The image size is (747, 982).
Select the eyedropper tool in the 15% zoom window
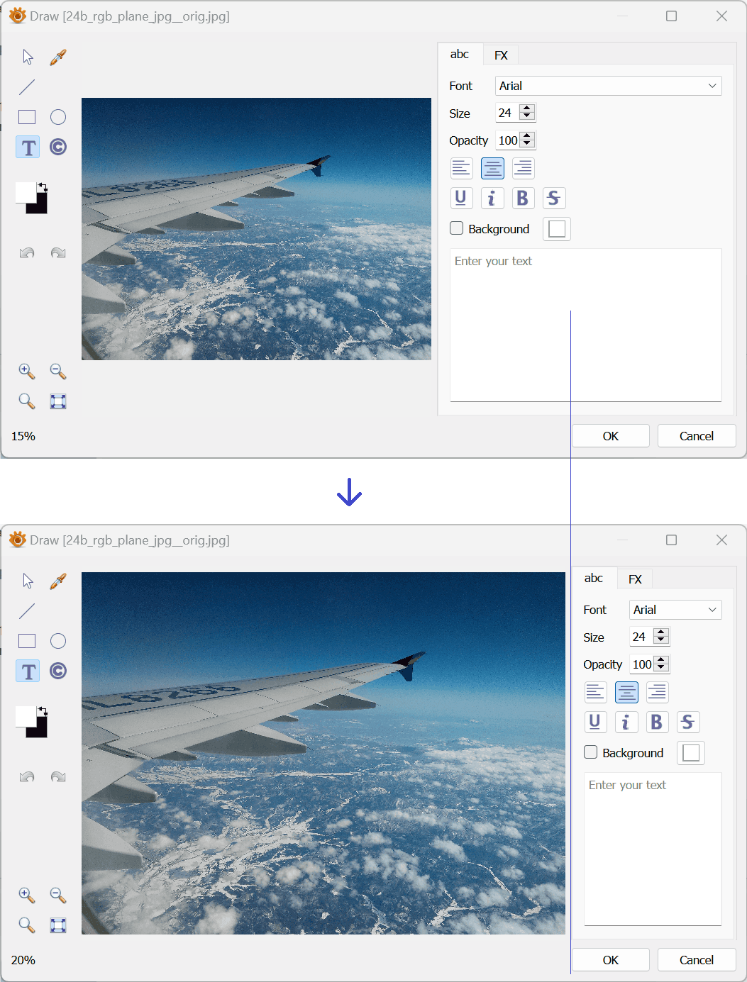[58, 57]
